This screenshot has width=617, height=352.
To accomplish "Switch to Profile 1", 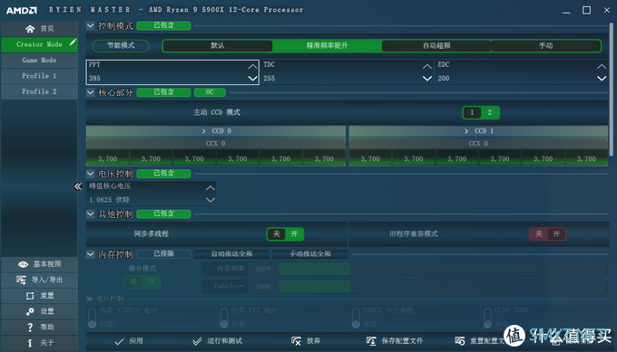I will pyautogui.click(x=39, y=76).
